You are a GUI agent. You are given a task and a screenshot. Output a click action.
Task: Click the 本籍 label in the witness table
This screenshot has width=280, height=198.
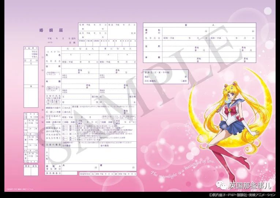pyautogui.click(x=153, y=57)
